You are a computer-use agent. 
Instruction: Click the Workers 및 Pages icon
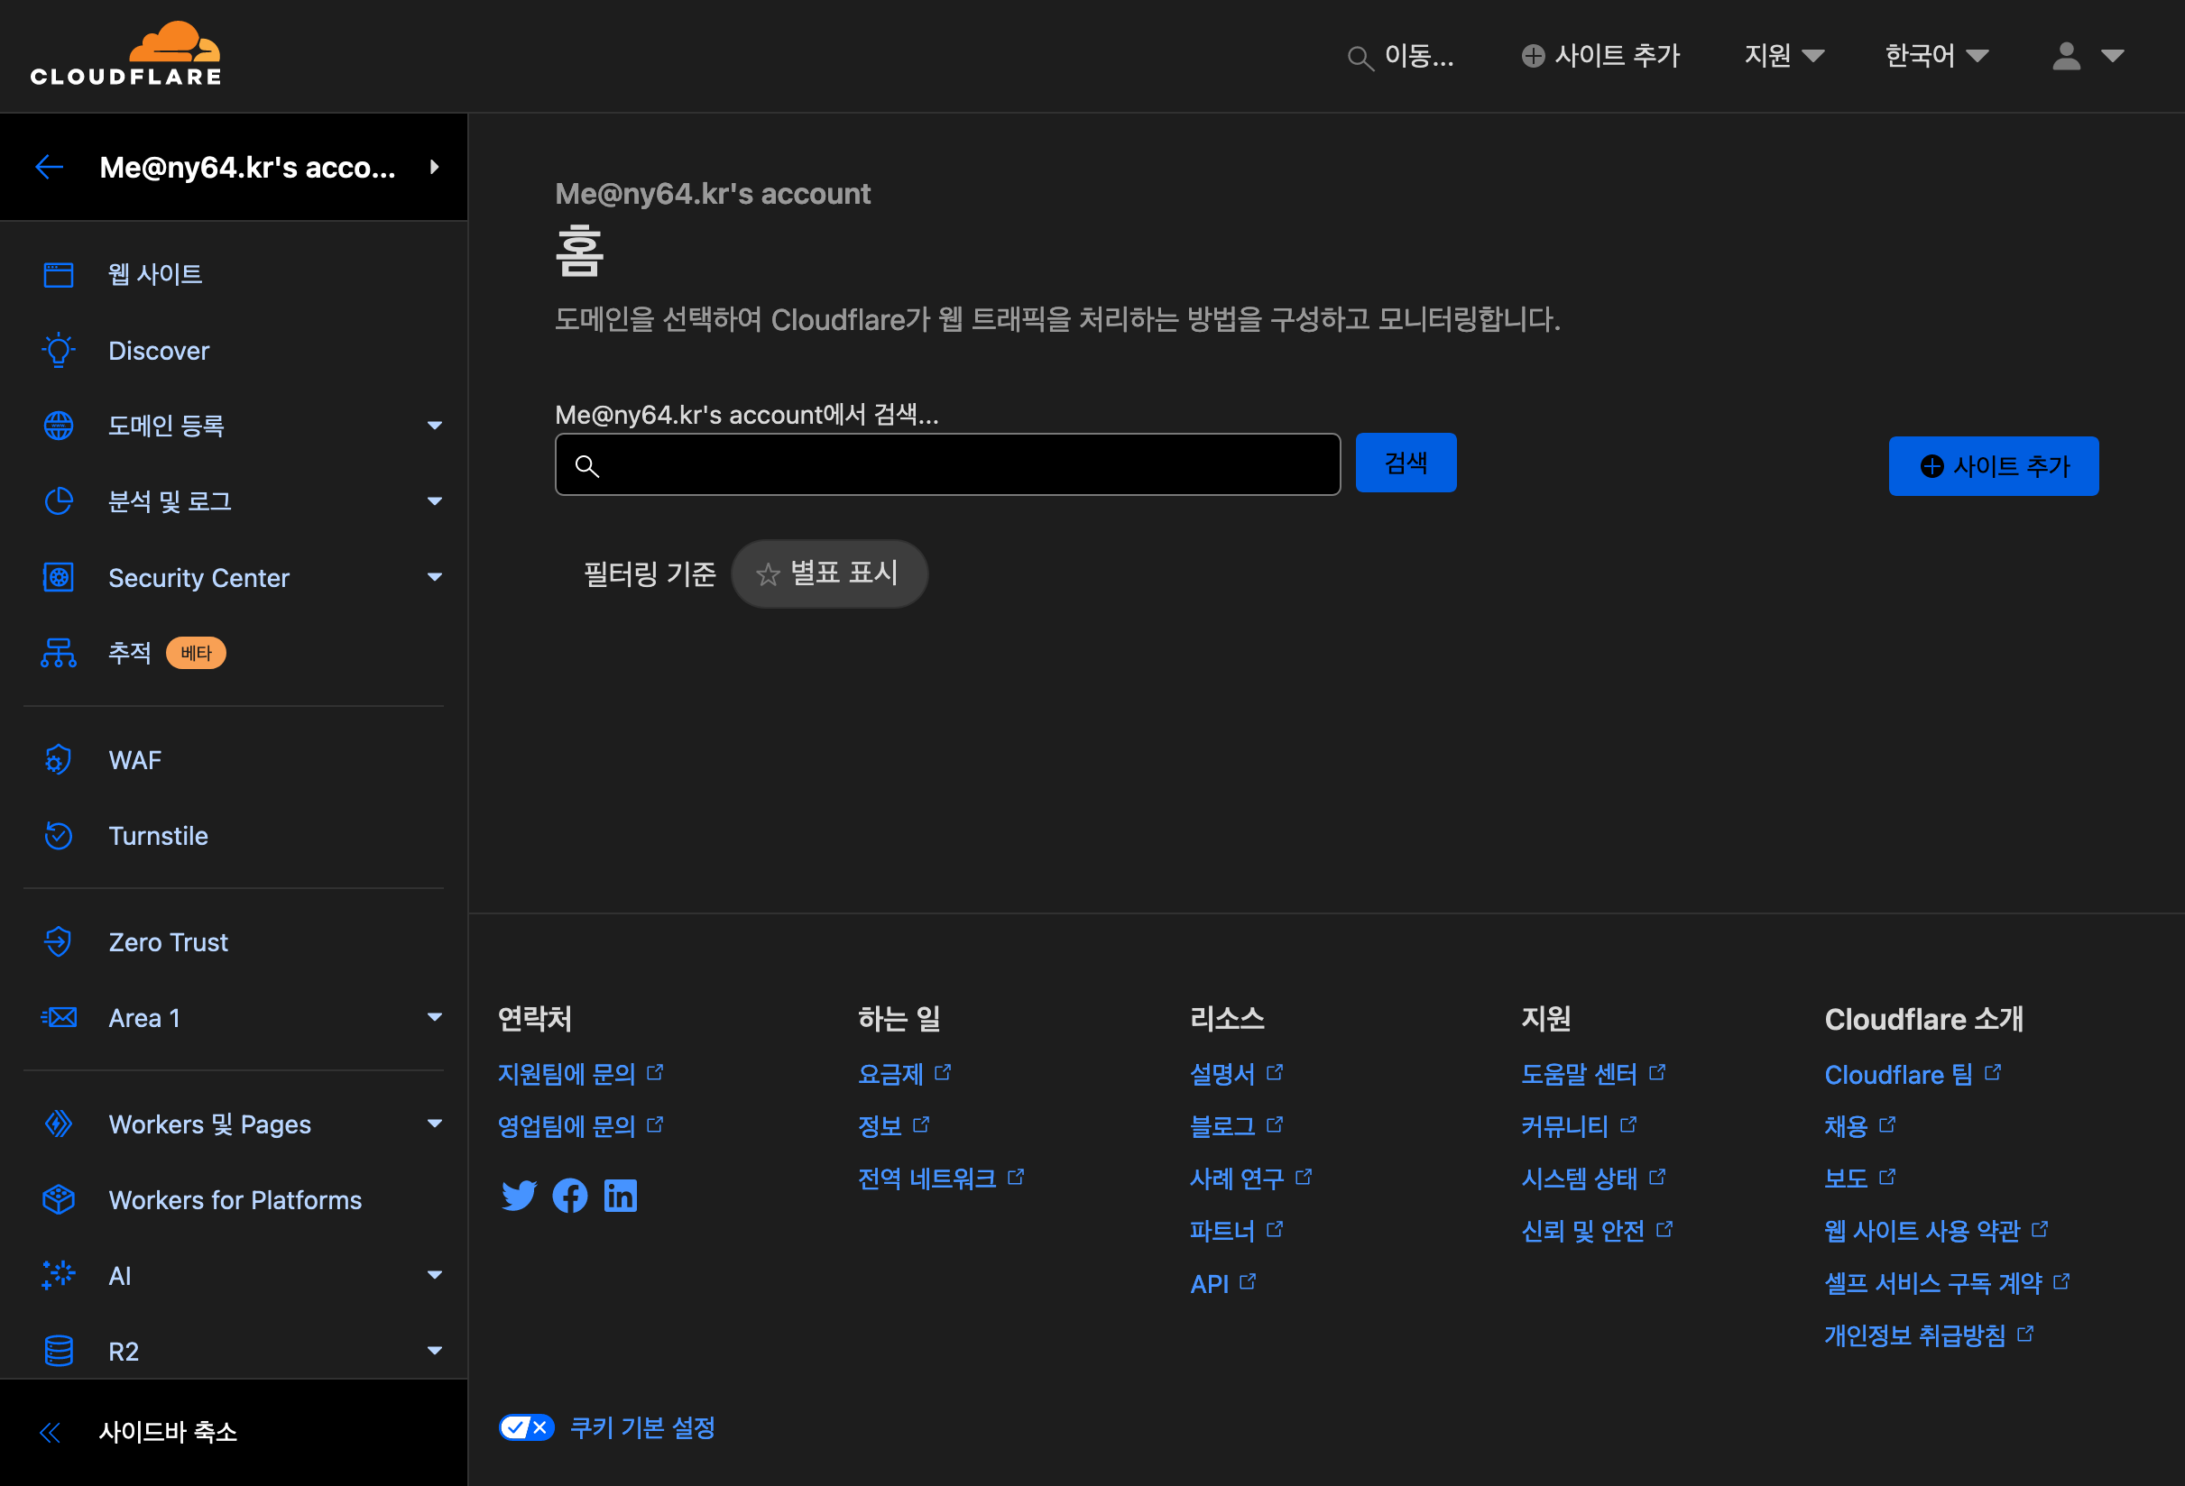coord(59,1124)
